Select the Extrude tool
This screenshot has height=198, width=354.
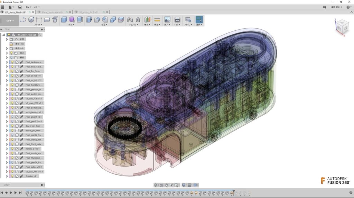[80, 20]
